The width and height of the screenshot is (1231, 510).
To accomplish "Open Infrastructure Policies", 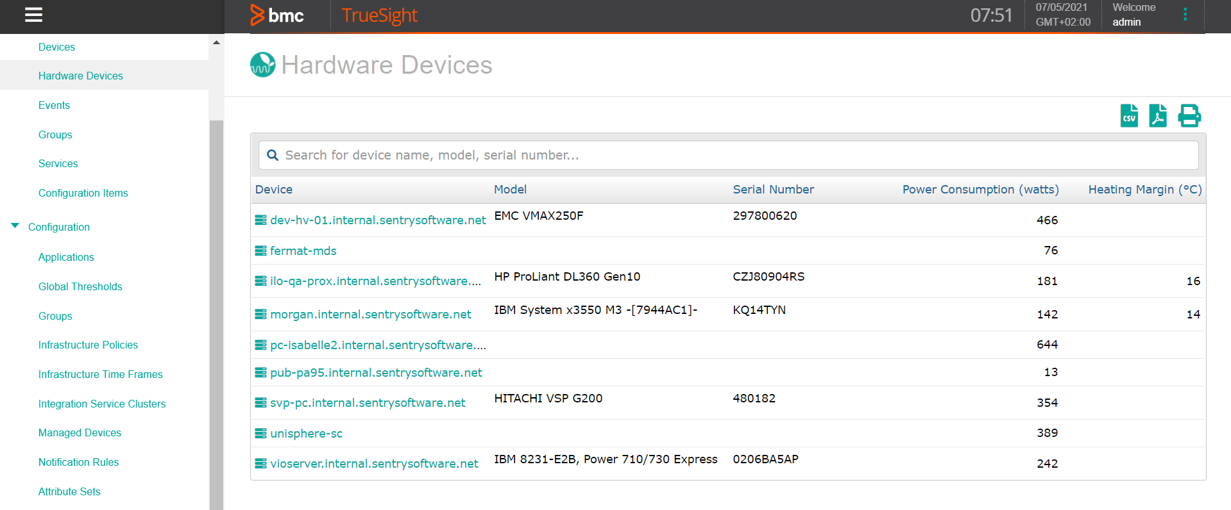I will coord(88,345).
